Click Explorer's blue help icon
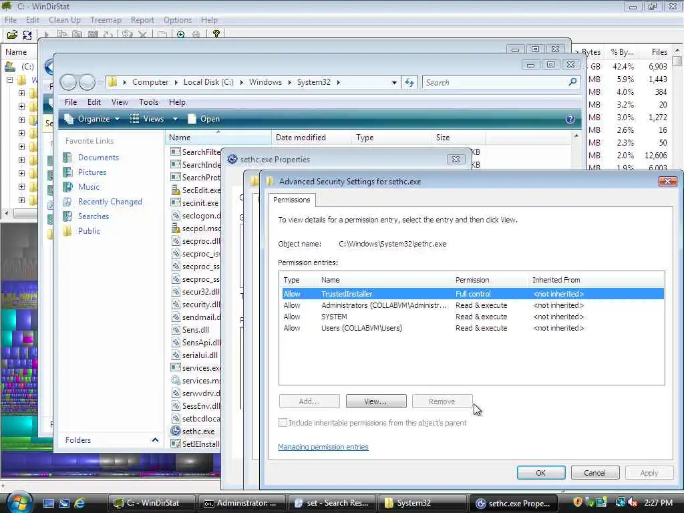This screenshot has width=684, height=513. [570, 119]
